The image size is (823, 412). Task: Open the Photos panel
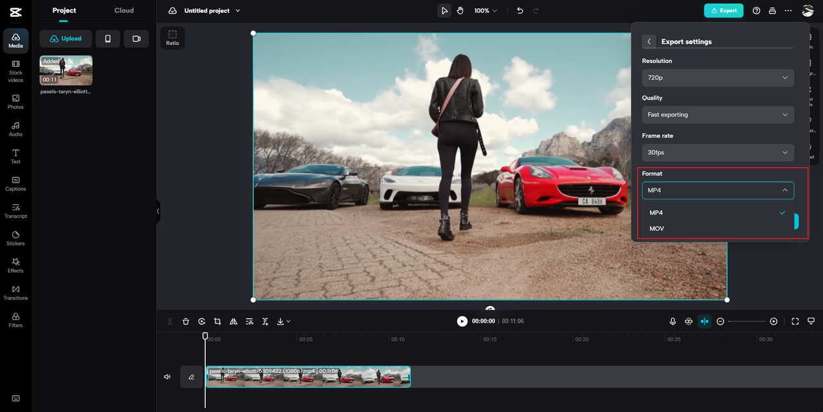(x=15, y=102)
